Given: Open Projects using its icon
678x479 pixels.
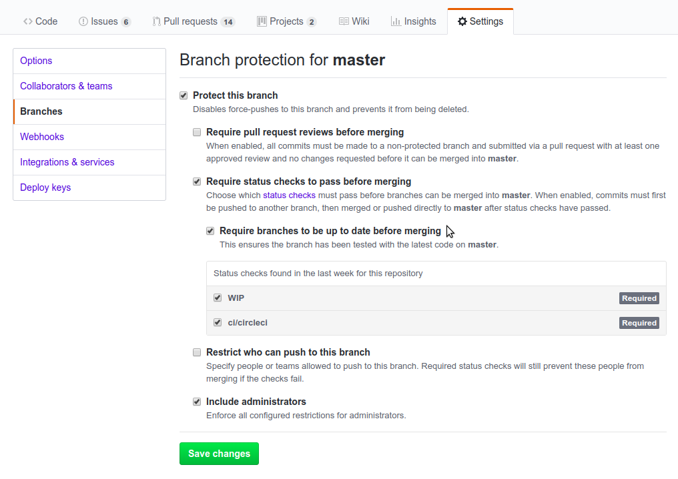Looking at the screenshot, I should point(262,21).
